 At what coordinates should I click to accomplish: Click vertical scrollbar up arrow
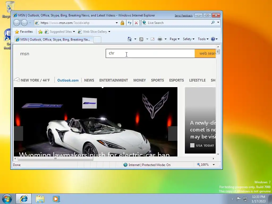click(x=218, y=47)
